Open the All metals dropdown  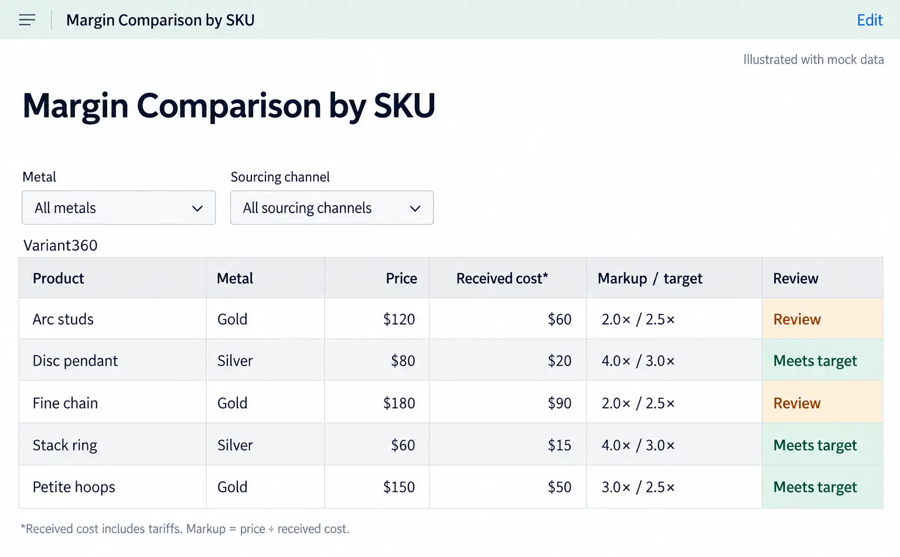tap(119, 207)
